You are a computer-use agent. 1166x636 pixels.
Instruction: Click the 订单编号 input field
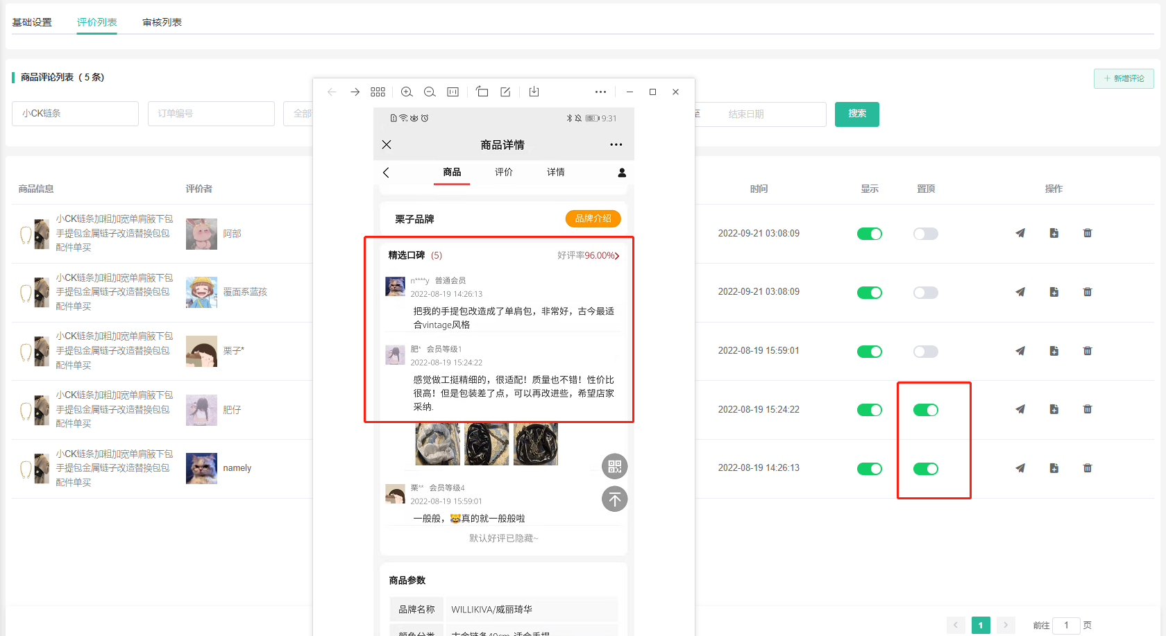211,114
